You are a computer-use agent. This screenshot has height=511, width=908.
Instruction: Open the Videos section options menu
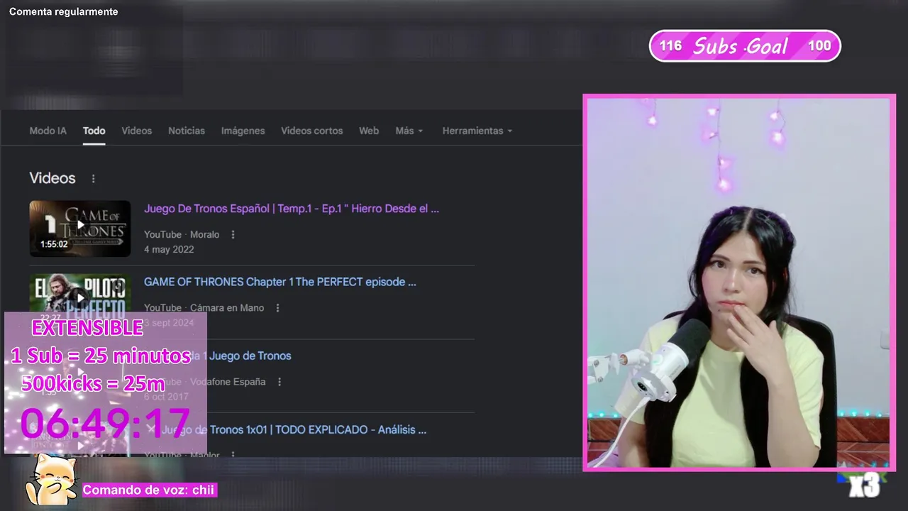[x=93, y=179]
